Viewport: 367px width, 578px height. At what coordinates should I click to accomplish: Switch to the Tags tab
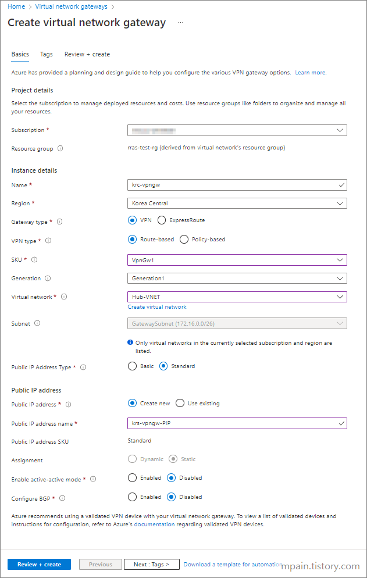pos(47,54)
